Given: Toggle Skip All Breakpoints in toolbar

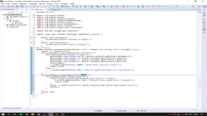Looking at the screenshot, I should 22,6.
